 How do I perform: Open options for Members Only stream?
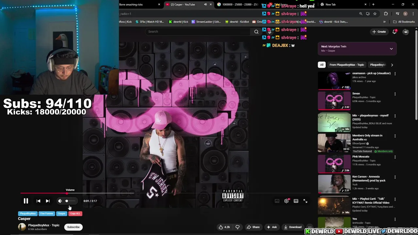coord(395,136)
